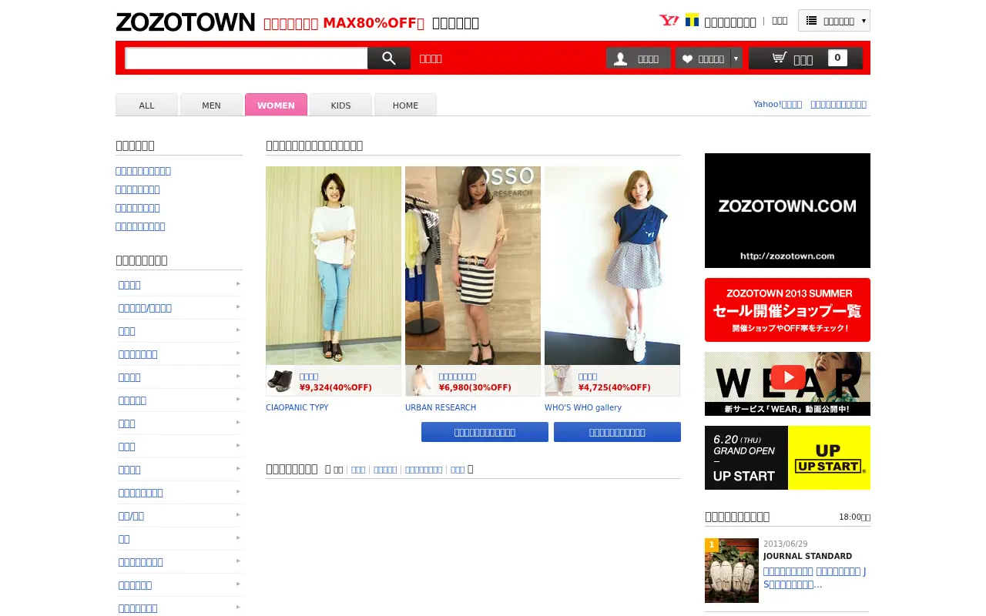Click the cart item count showing 0
The height and width of the screenshot is (616, 986).
click(837, 58)
